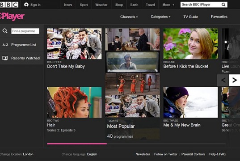Click the A-Z programme list icon
The width and height of the screenshot is (240, 161).
pyautogui.click(x=5, y=45)
